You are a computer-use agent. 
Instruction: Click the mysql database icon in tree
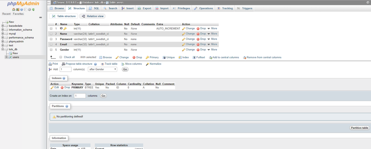[x=7, y=34]
